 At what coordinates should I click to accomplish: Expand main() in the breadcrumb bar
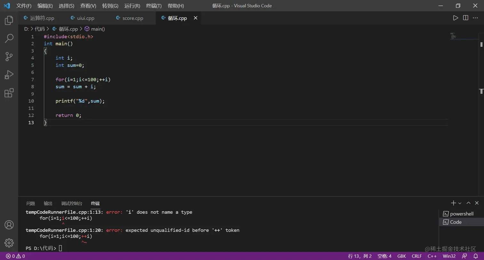click(98, 29)
